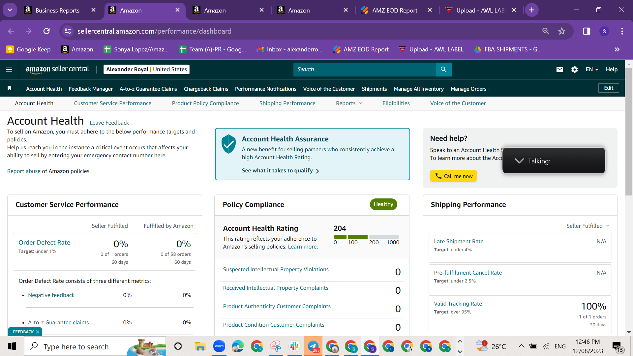633x356 pixels.
Task: Open the Help link in header
Action: point(611,70)
